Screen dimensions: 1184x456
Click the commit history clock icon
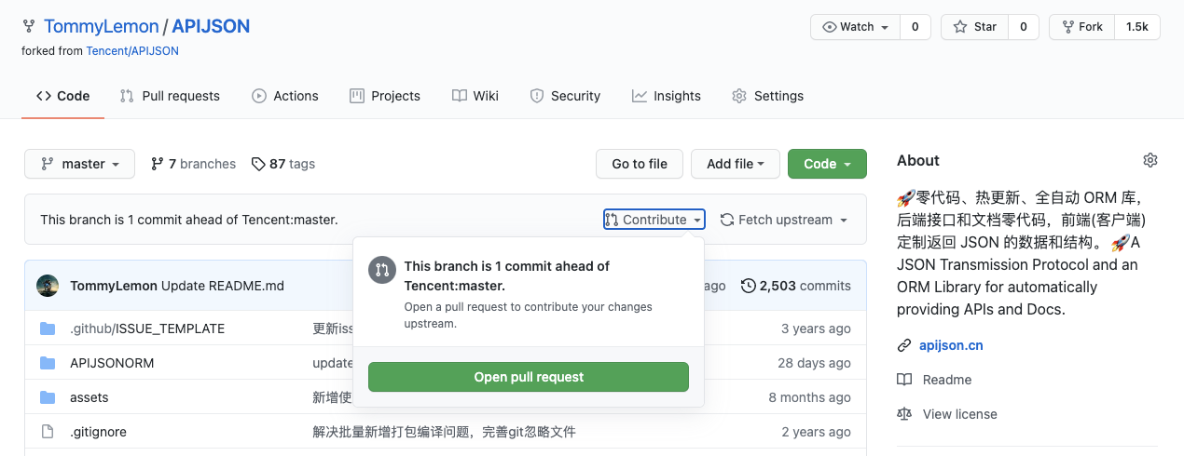(748, 286)
